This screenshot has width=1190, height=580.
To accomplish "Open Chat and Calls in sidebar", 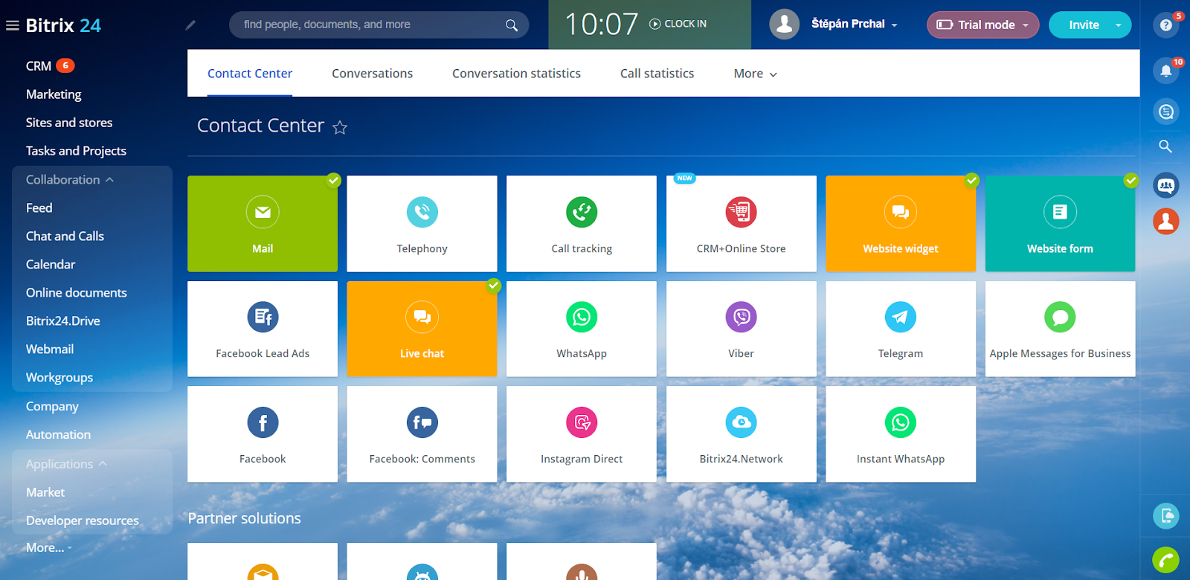I will click(x=65, y=236).
